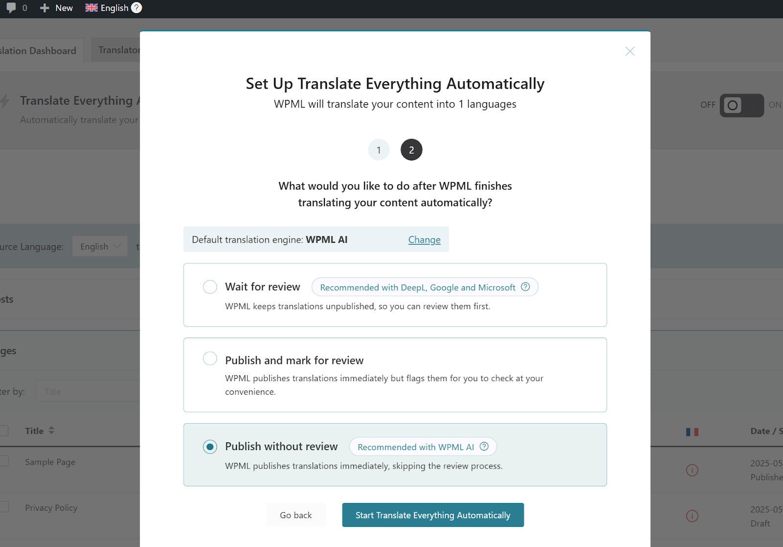The width and height of the screenshot is (783, 547).
Task: Go to step 1 of the wizard
Action: (x=379, y=150)
